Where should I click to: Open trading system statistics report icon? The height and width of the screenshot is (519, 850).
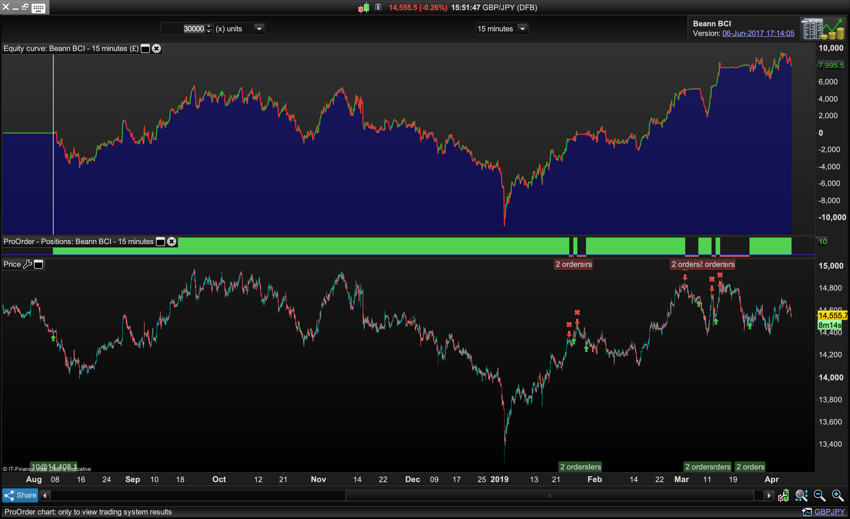(x=822, y=29)
